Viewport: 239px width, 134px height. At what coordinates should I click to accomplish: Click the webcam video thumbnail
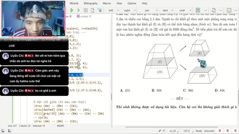34,19
